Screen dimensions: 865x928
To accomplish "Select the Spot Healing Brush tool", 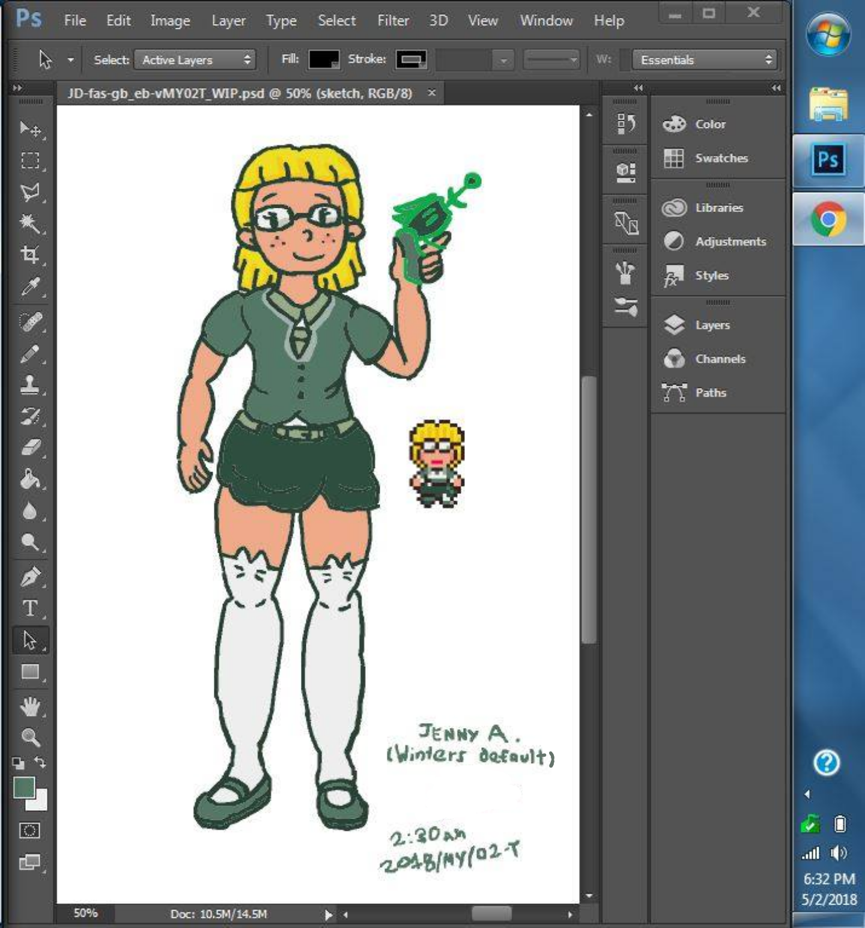I will point(30,322).
